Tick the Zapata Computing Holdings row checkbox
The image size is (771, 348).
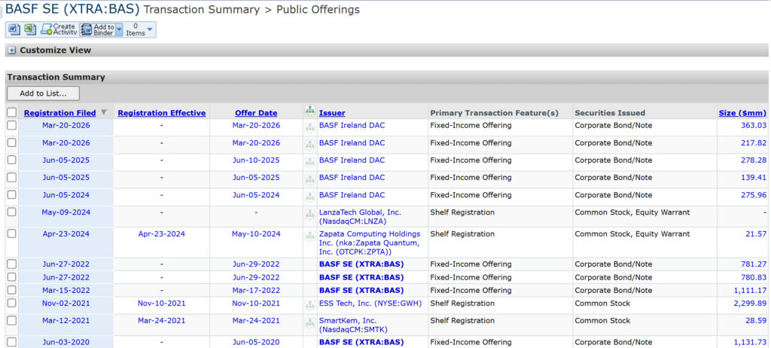pyautogui.click(x=12, y=234)
